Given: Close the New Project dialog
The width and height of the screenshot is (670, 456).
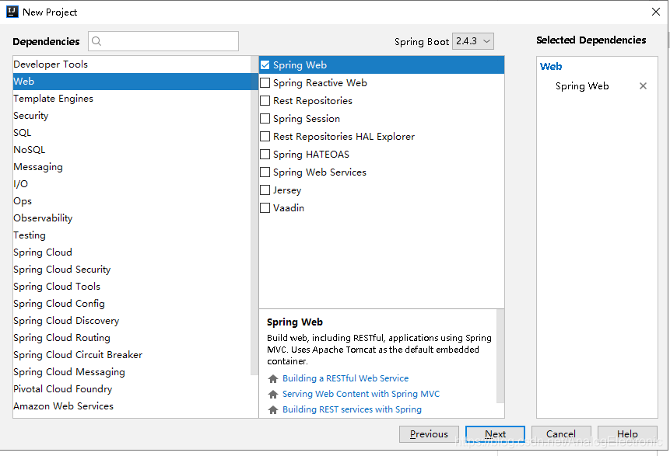Looking at the screenshot, I should coord(655,12).
